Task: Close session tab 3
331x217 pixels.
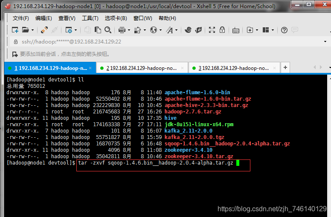Action: pos(274,68)
